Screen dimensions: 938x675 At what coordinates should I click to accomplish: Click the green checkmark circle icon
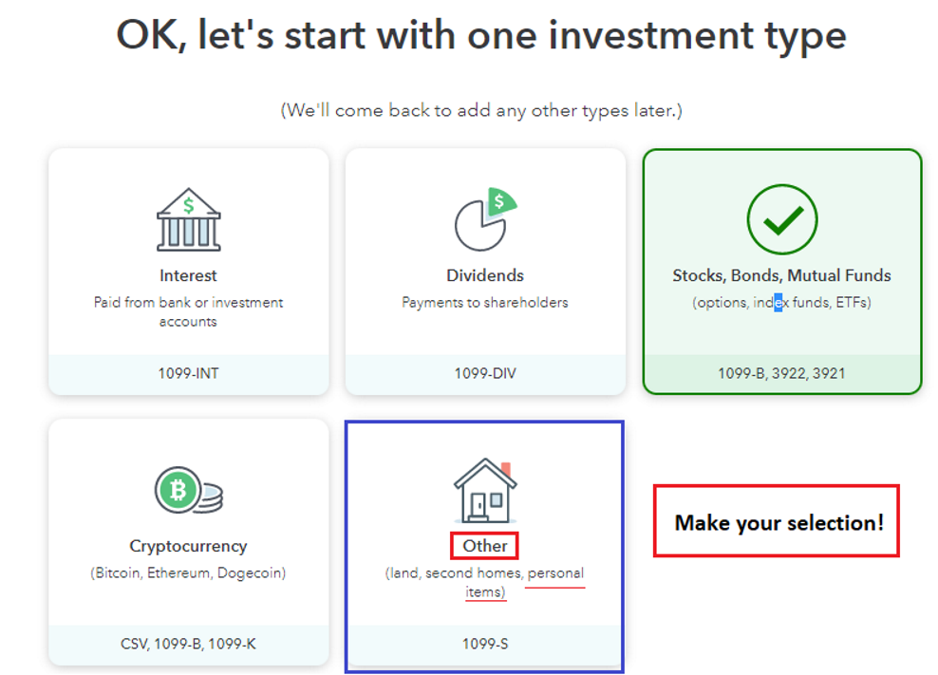point(782,219)
